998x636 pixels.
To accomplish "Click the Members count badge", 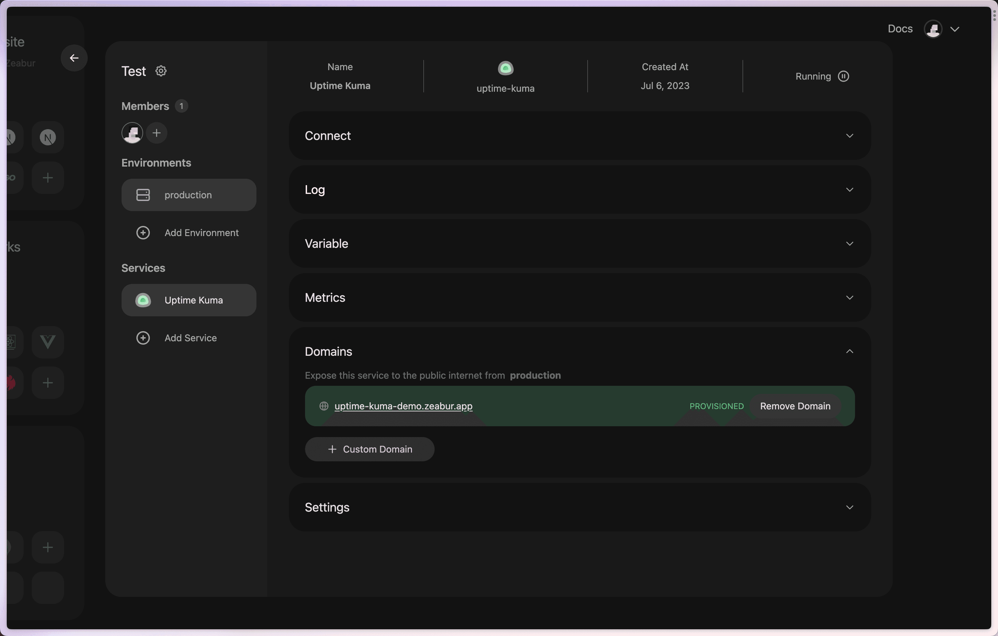I will (x=181, y=106).
